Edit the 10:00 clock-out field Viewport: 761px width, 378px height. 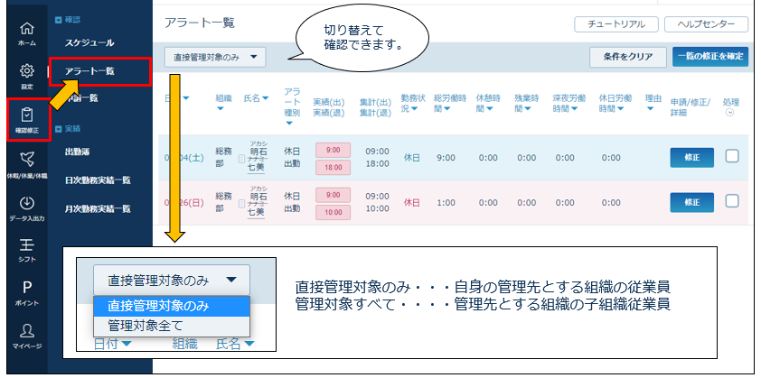(x=333, y=213)
